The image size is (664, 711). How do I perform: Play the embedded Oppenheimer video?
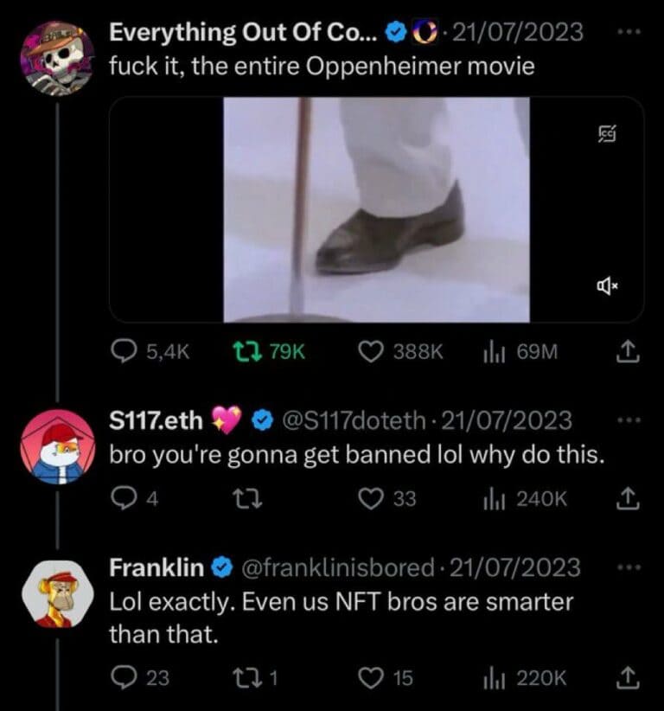376,209
